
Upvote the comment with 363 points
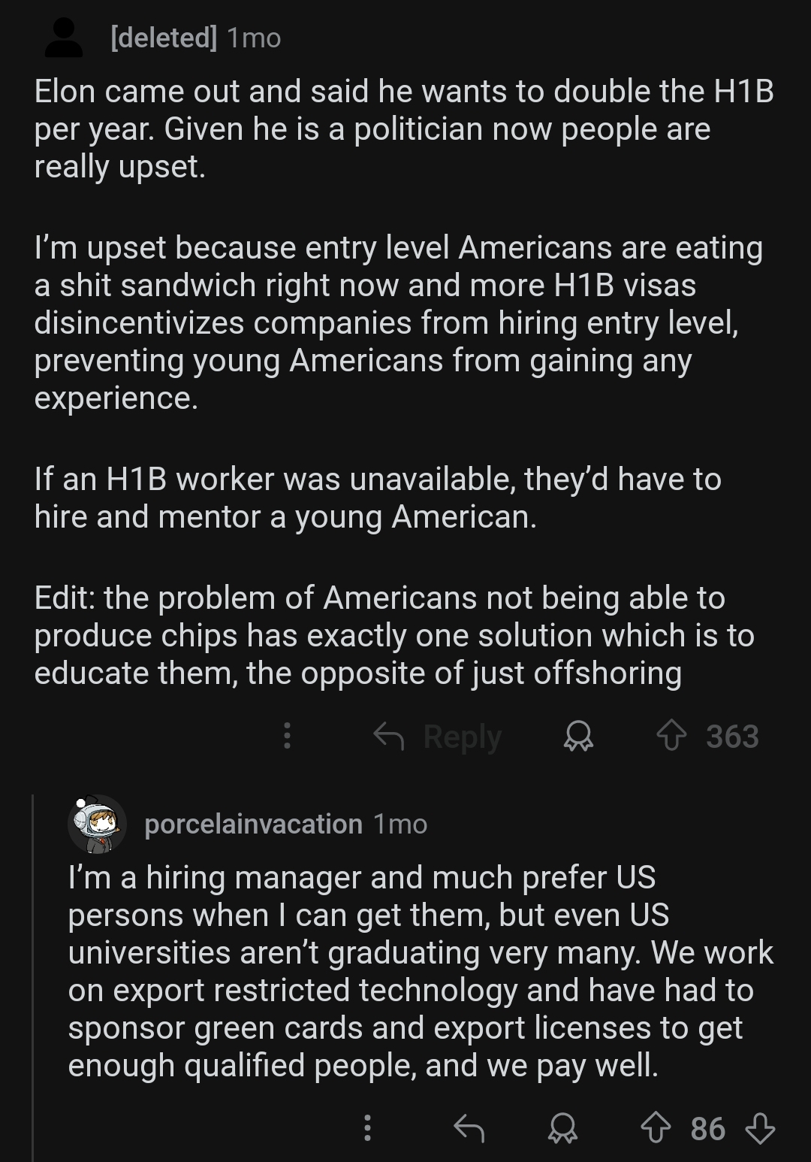[x=671, y=736]
